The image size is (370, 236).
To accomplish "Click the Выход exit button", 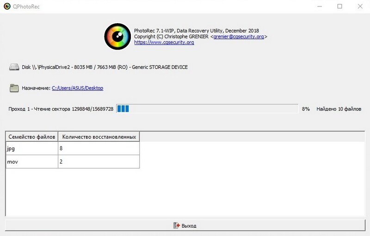I will 185,225.
